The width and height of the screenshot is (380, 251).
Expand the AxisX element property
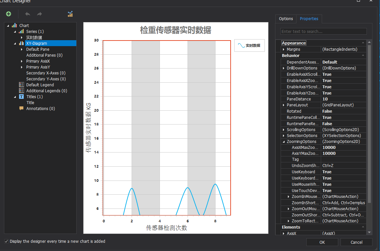click(284, 233)
